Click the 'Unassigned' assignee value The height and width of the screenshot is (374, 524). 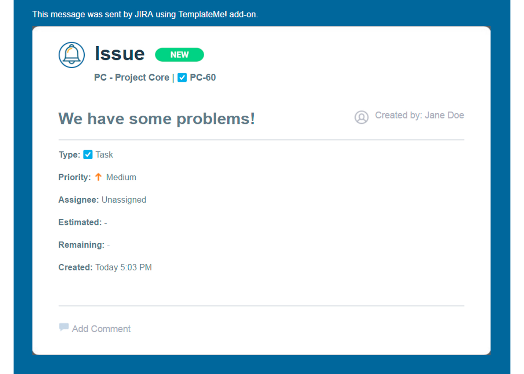pos(124,200)
